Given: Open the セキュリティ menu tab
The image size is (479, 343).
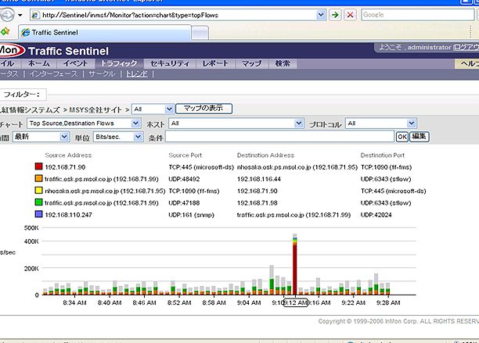Looking at the screenshot, I should click(170, 64).
